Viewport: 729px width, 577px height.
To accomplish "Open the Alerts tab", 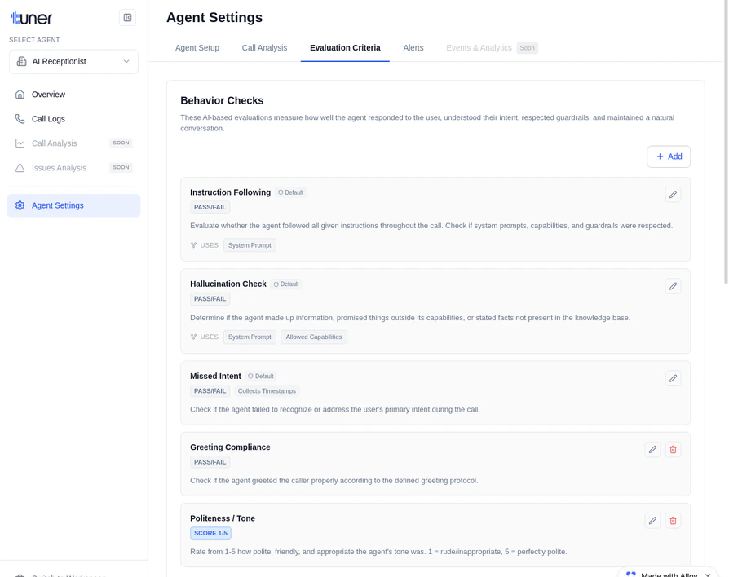I will [413, 48].
